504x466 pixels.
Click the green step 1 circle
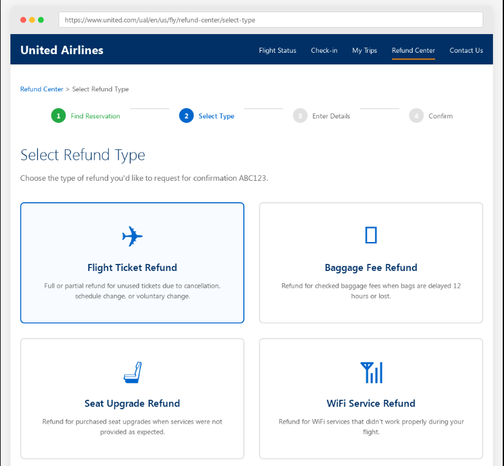click(x=58, y=116)
